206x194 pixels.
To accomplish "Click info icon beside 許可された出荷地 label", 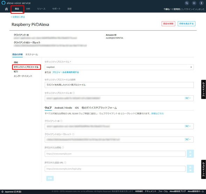I will pos(63,148).
